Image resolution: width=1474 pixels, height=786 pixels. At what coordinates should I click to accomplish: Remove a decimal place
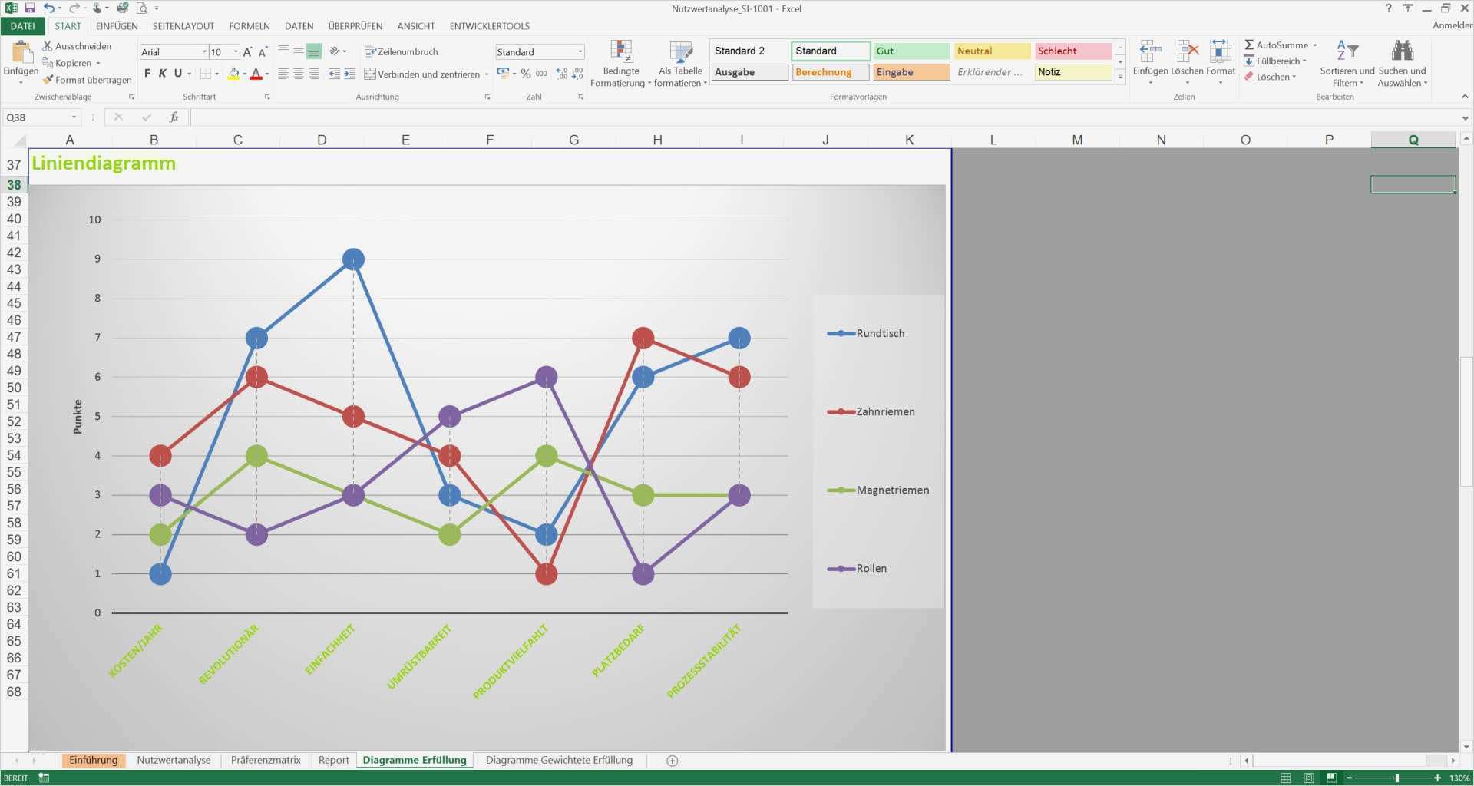(x=577, y=74)
